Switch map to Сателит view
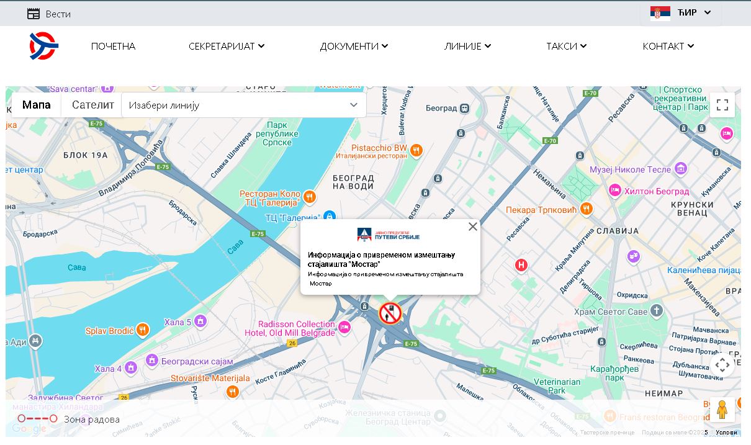751x445 pixels. [93, 105]
